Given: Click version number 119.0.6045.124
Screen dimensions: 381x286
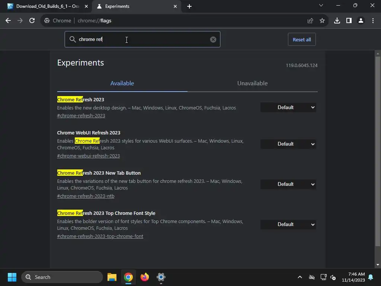Looking at the screenshot, I should tap(301, 66).
